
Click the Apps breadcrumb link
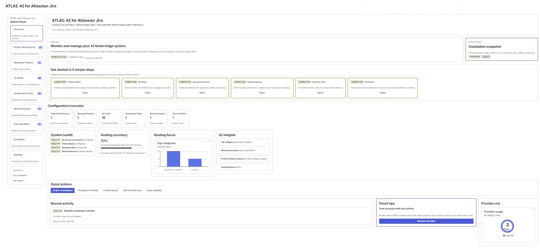coord(69,30)
